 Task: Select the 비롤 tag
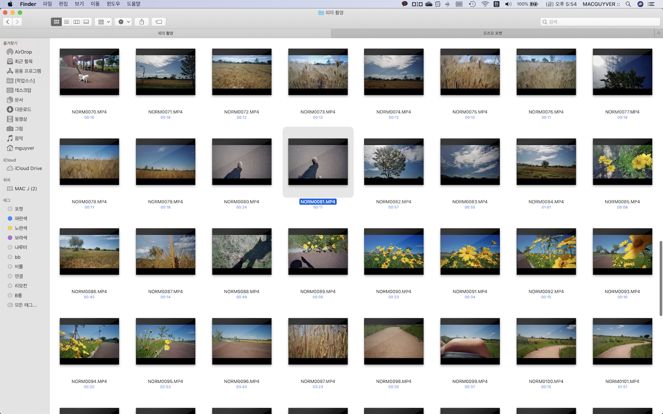(19, 267)
